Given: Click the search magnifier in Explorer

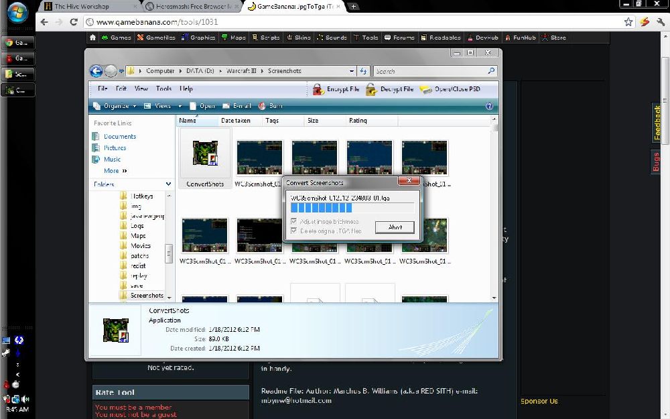Looking at the screenshot, I should coord(491,71).
